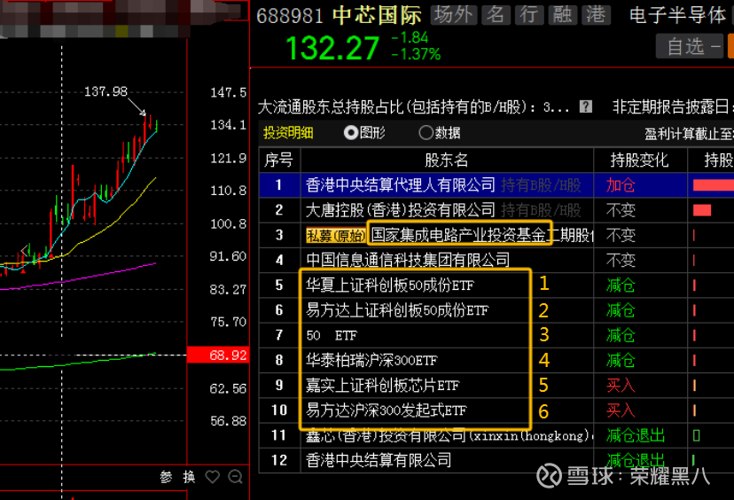
Task: Click the 行 tag button
Action: click(x=529, y=15)
